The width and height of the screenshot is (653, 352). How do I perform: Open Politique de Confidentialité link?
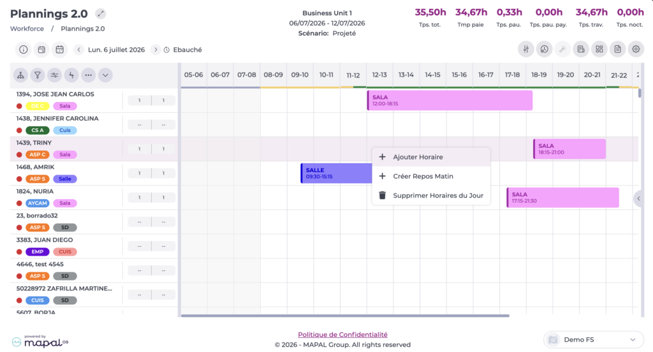pos(342,335)
